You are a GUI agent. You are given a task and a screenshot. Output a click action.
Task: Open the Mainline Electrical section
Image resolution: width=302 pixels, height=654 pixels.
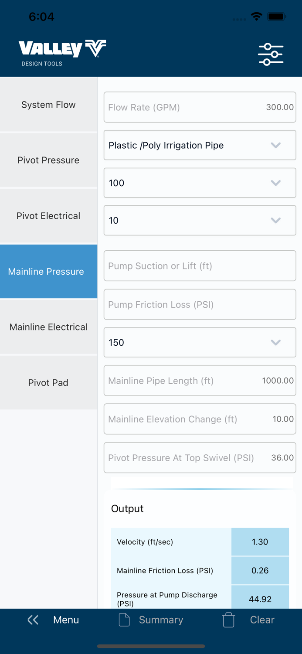tap(48, 327)
